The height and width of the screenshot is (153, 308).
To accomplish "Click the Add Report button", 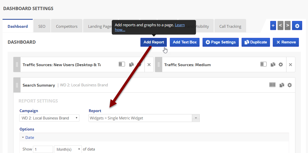I will tap(154, 42).
